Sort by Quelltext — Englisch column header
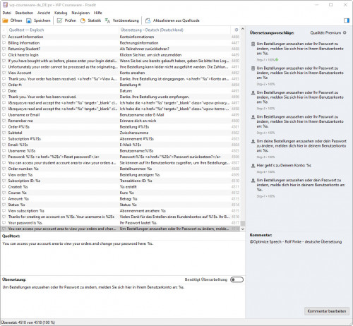The height and width of the screenshot is (326, 353). (x=26, y=30)
